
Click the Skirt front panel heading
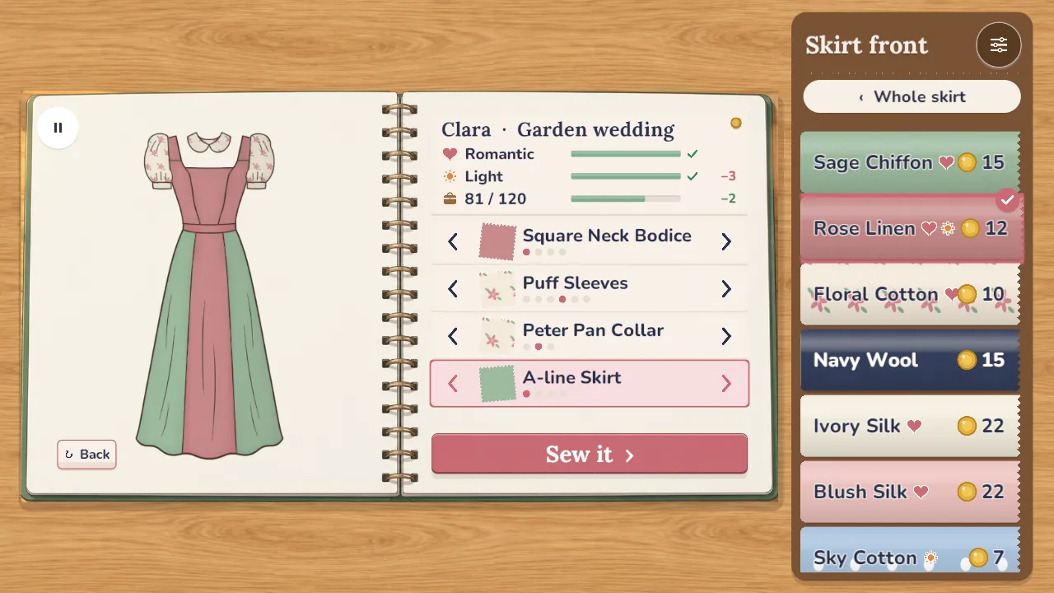point(866,44)
